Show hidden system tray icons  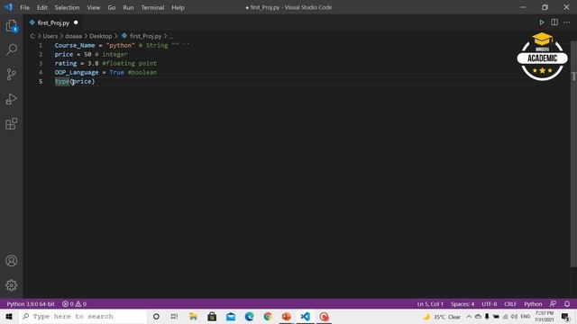tap(469, 316)
